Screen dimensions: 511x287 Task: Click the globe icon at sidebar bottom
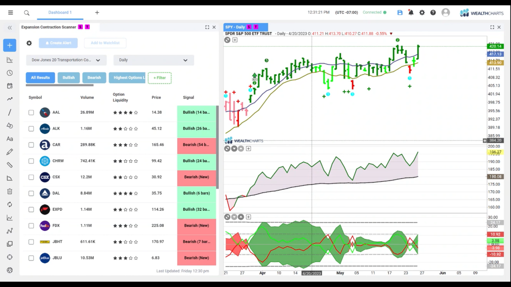click(x=10, y=270)
